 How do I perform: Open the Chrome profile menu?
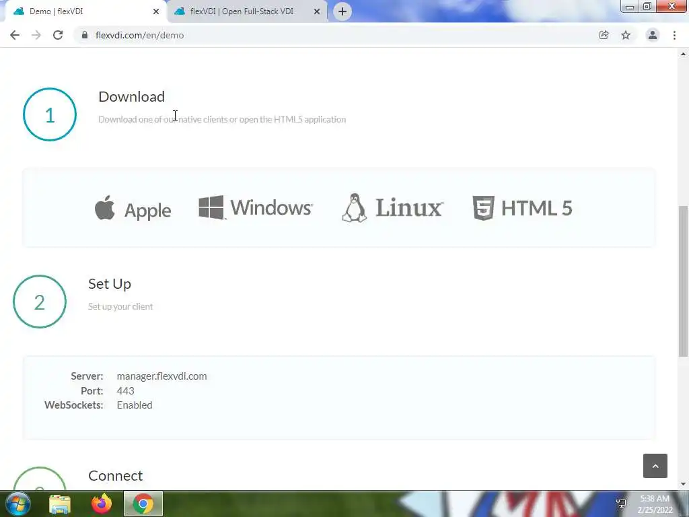coord(653,35)
